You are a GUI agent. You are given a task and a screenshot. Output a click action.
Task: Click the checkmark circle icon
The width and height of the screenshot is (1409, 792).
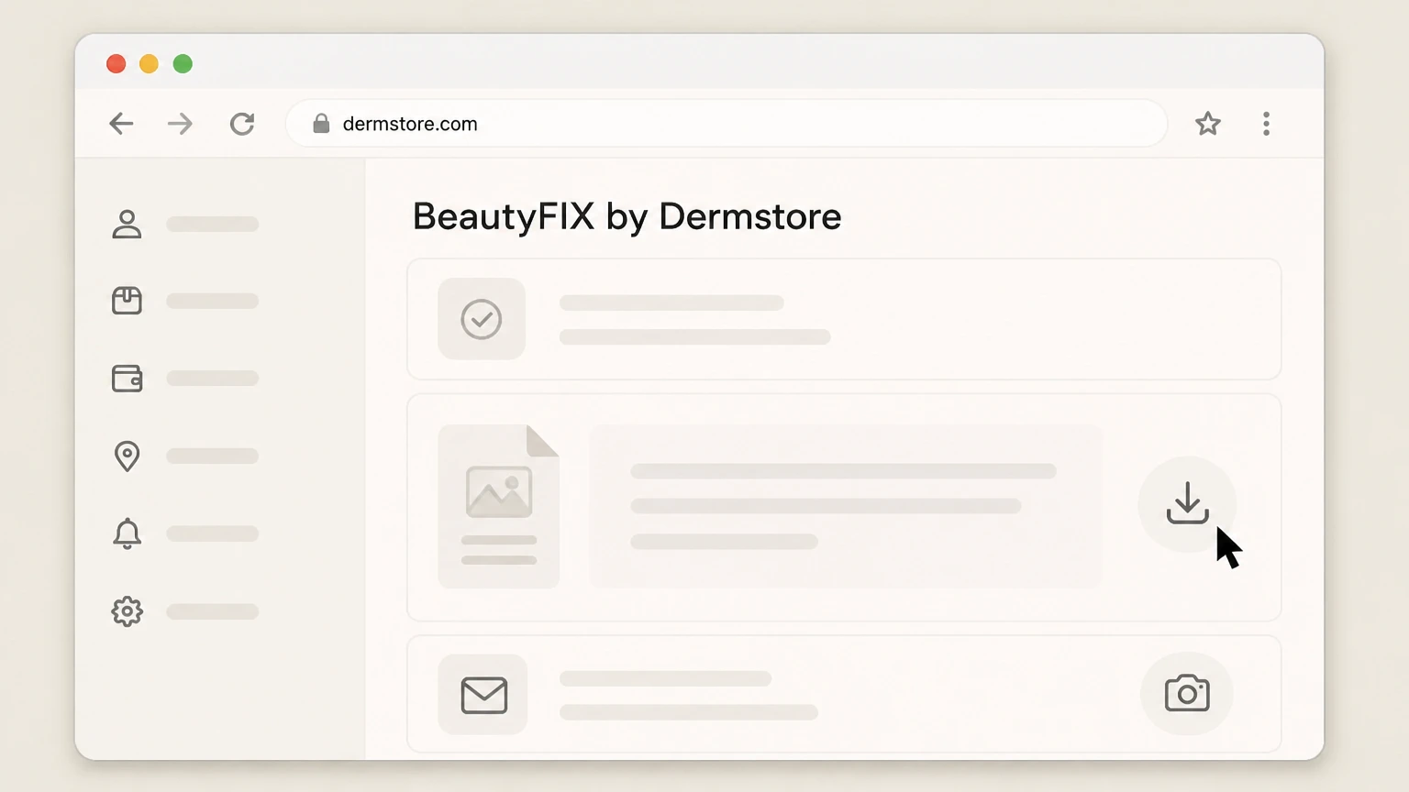tap(482, 319)
